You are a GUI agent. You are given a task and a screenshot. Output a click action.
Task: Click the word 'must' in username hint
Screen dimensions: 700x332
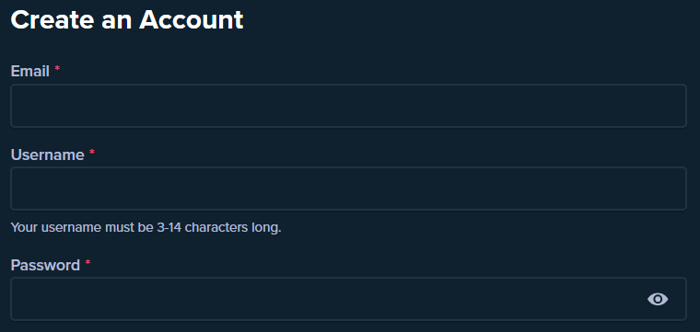(120, 228)
